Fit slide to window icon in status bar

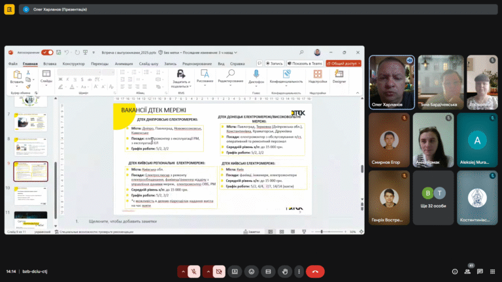361,232
